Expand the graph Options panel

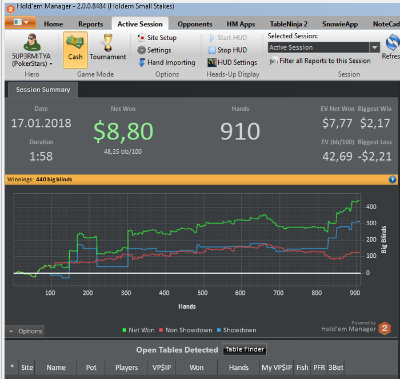tap(25, 331)
